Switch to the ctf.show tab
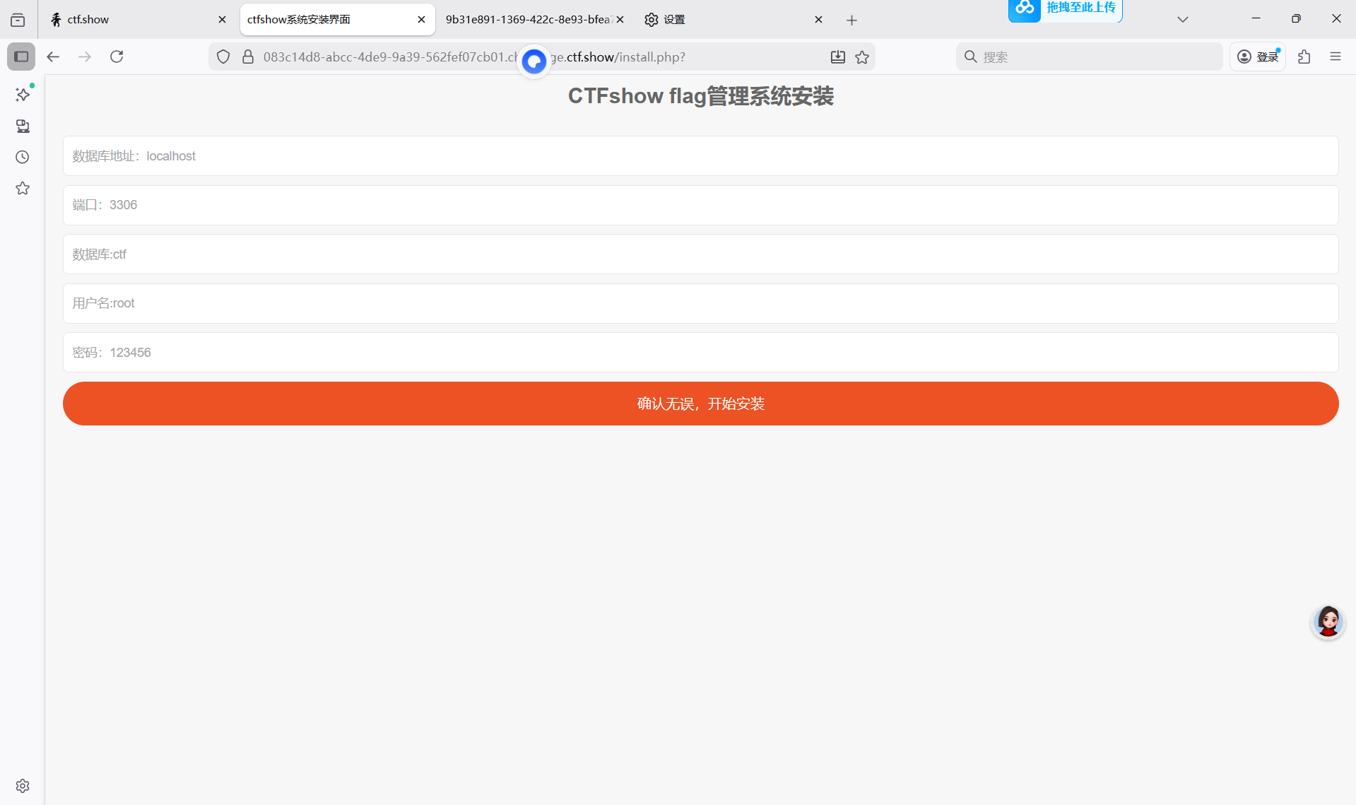This screenshot has height=805, width=1356. pyautogui.click(x=138, y=20)
